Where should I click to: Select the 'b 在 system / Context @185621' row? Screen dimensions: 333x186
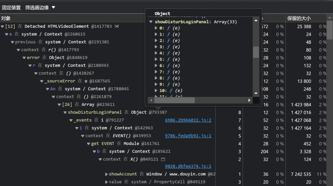[x=163, y=151]
